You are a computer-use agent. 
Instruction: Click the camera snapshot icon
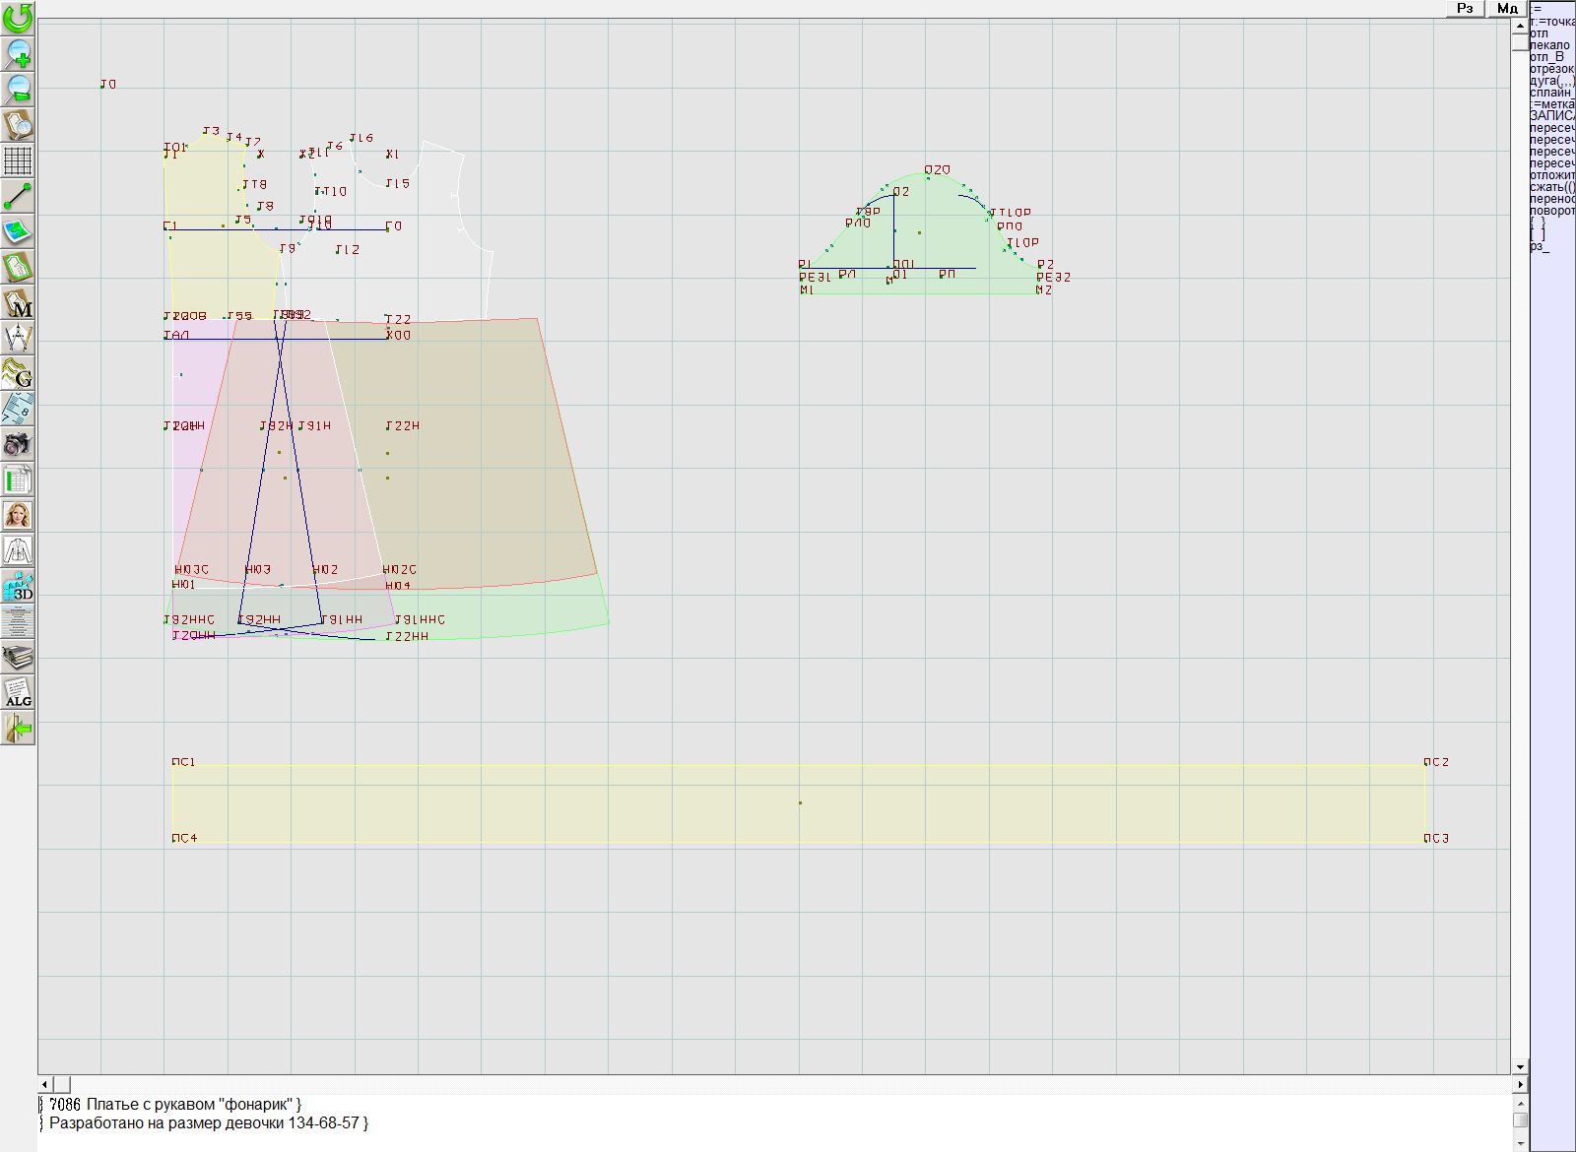click(18, 444)
